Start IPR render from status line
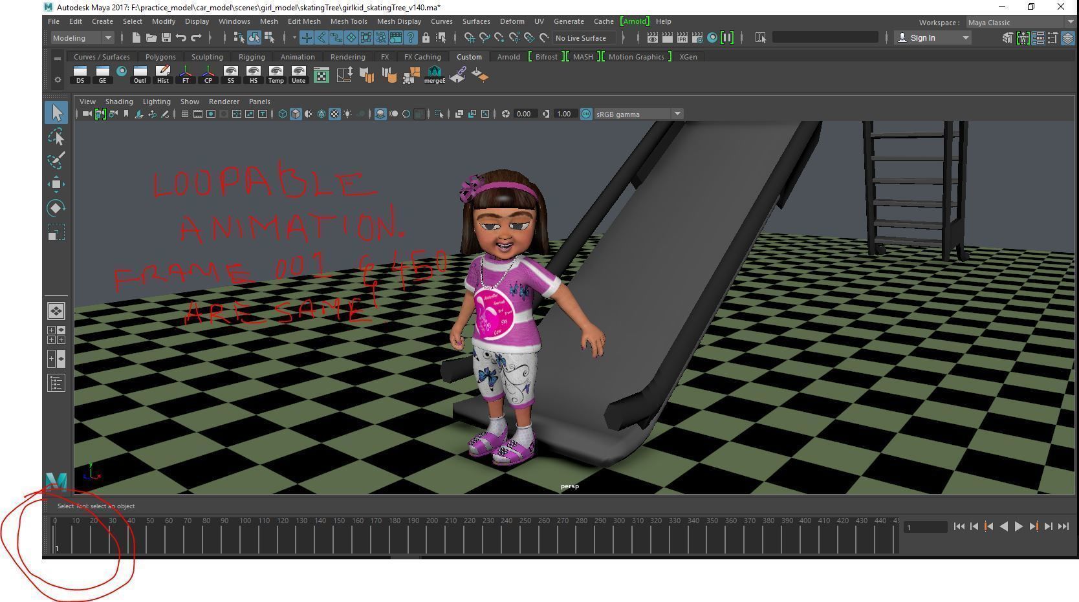 pyautogui.click(x=682, y=38)
